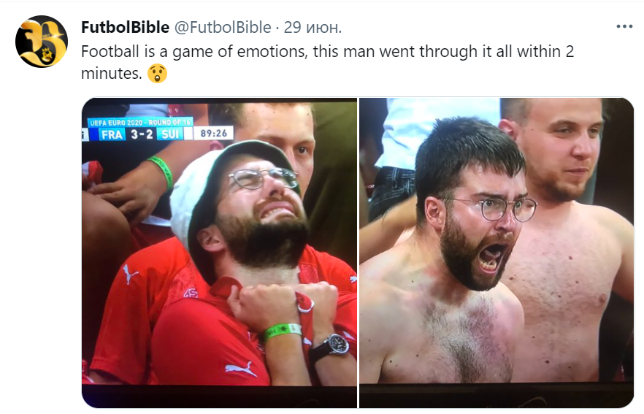Open the @FutbolBible handle link

click(x=223, y=28)
